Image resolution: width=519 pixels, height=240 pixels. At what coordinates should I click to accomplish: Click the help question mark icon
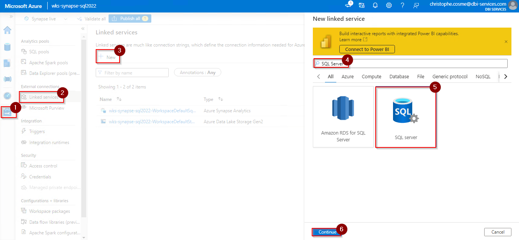[x=402, y=5]
